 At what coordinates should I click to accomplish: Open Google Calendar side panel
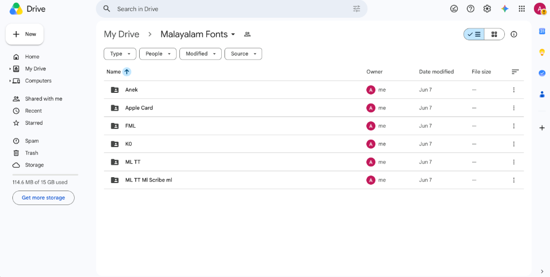tap(542, 31)
